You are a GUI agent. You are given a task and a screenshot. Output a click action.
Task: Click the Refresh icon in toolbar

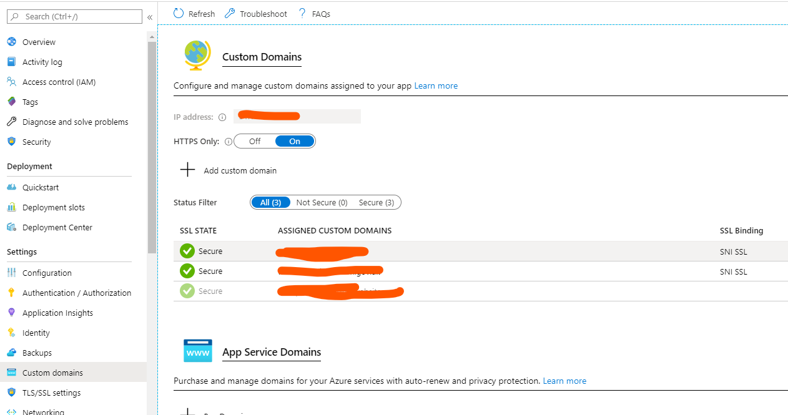click(x=179, y=13)
